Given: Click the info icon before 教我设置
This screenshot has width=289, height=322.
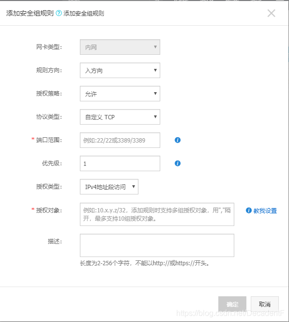Looking at the screenshot, I should click(249, 210).
